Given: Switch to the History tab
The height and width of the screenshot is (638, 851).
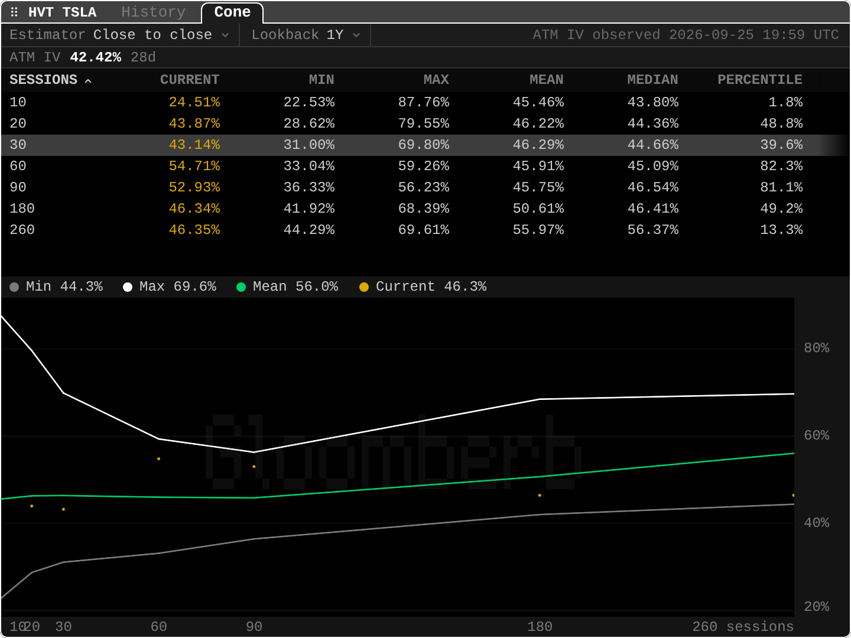Looking at the screenshot, I should point(153,12).
